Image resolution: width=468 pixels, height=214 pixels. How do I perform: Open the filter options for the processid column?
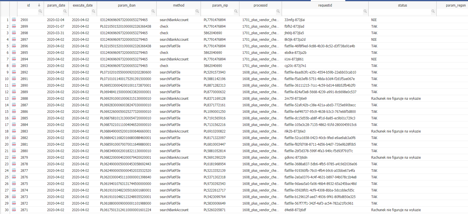[278, 11]
